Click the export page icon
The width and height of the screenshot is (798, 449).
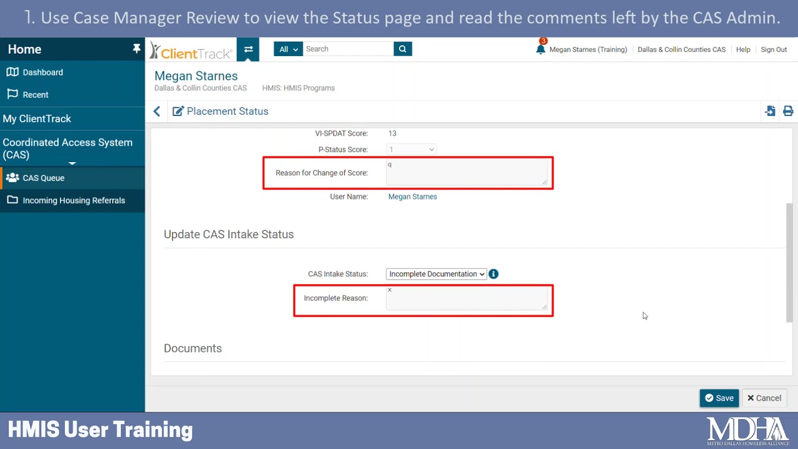(771, 111)
